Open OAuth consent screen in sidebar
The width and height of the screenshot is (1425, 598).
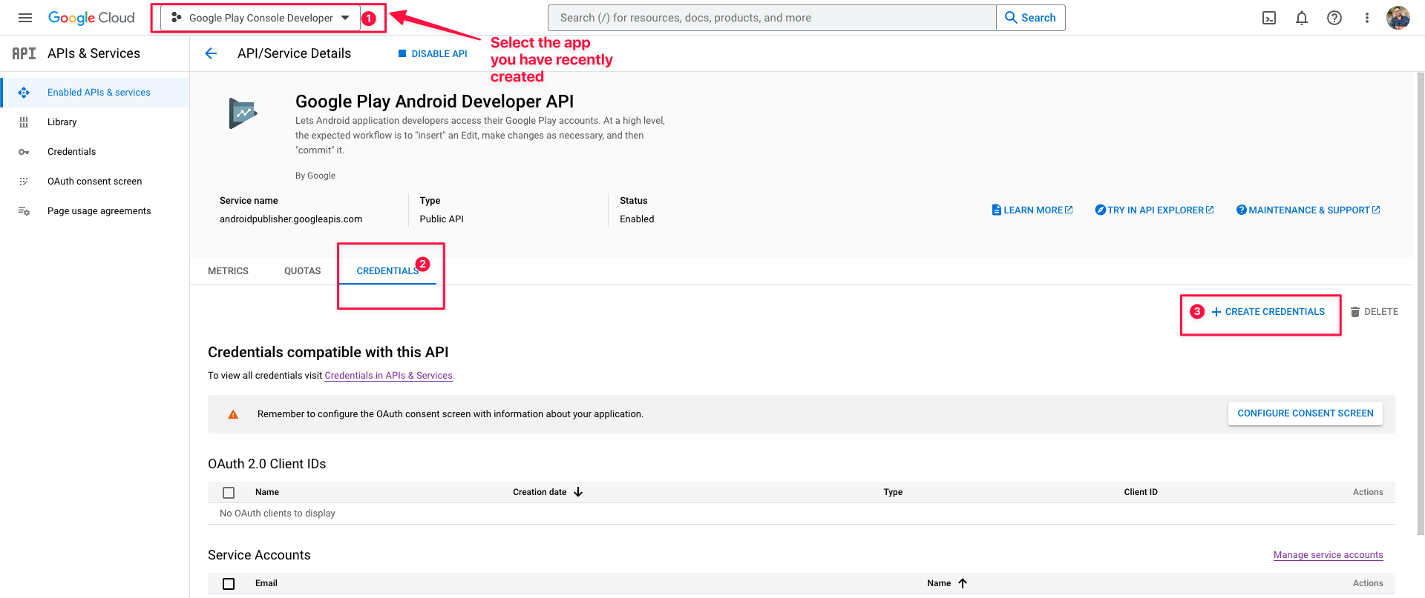tap(94, 182)
